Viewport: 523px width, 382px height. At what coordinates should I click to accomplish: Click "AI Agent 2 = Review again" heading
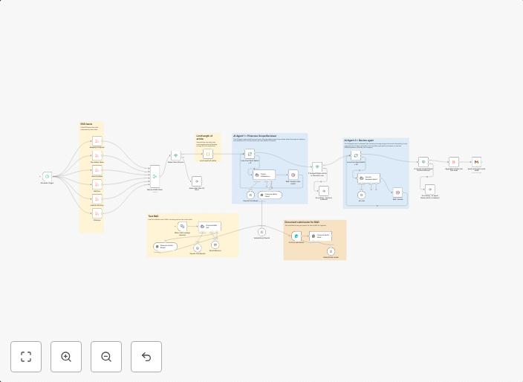click(359, 140)
